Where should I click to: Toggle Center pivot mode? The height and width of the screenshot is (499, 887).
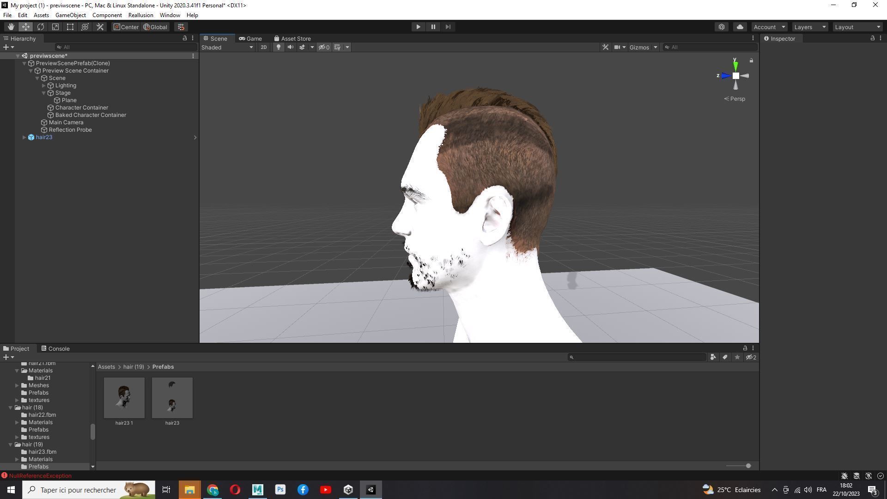(126, 27)
